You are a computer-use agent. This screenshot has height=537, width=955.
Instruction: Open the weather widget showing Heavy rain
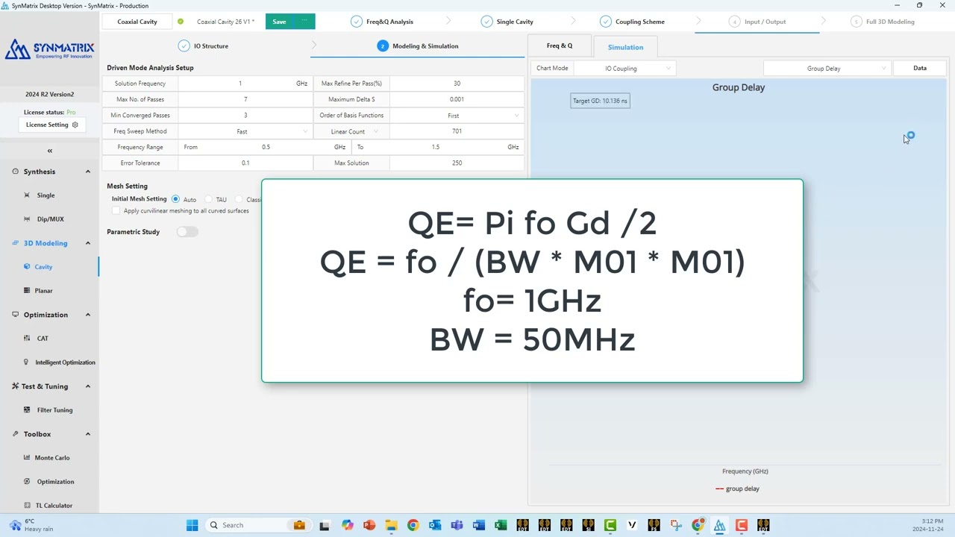pos(30,525)
